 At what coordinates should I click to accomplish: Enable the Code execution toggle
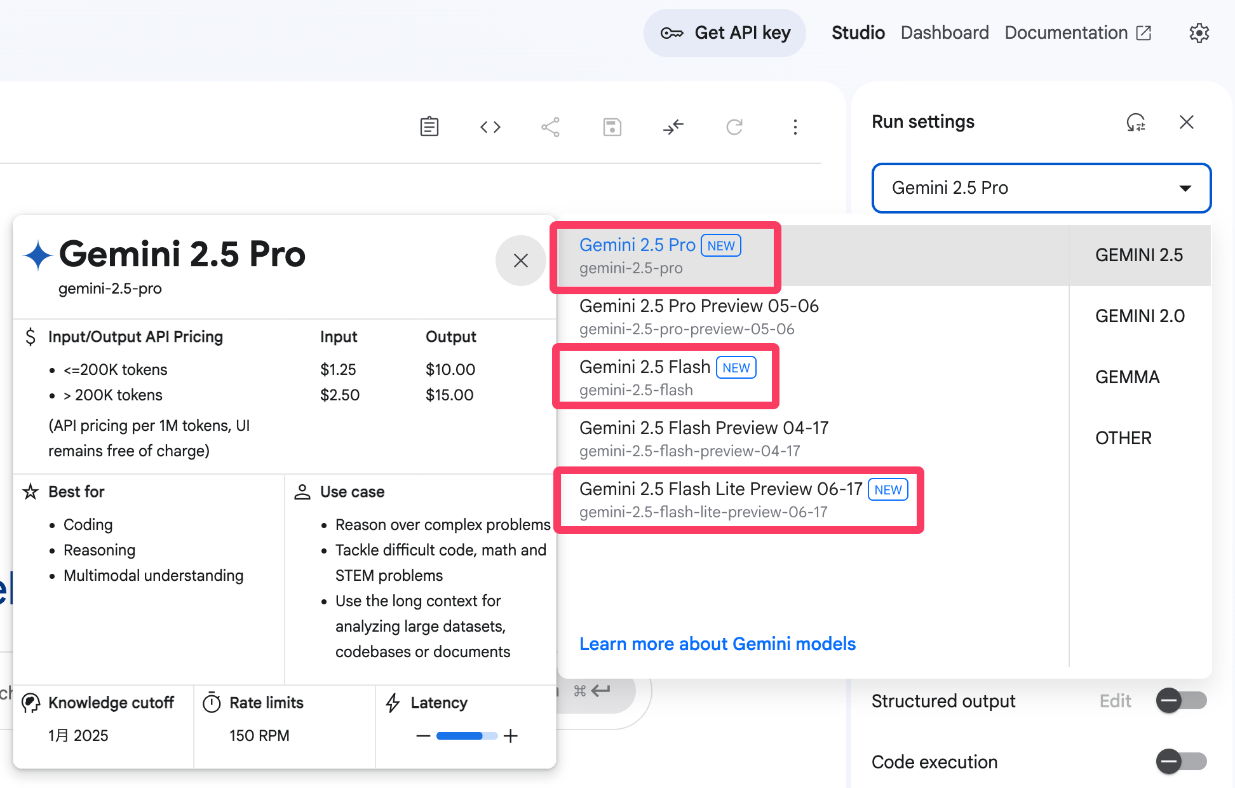[1180, 761]
